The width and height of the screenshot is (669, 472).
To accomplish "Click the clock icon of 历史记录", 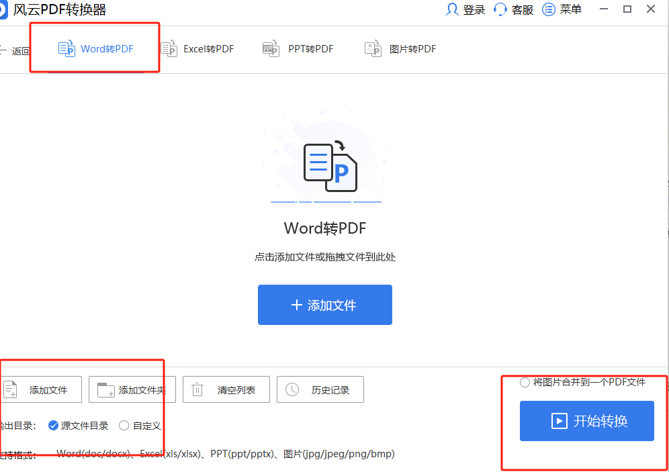I will pos(292,389).
